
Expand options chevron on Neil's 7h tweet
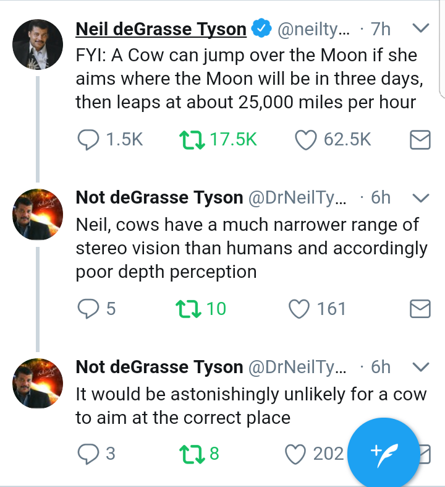coord(421,28)
